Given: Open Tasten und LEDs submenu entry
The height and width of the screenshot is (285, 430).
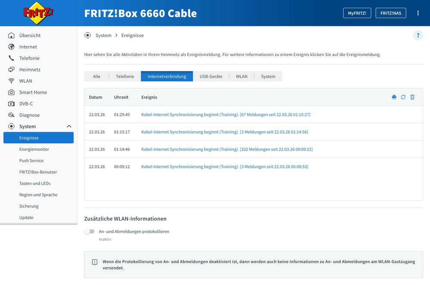Looking at the screenshot, I should (x=35, y=183).
